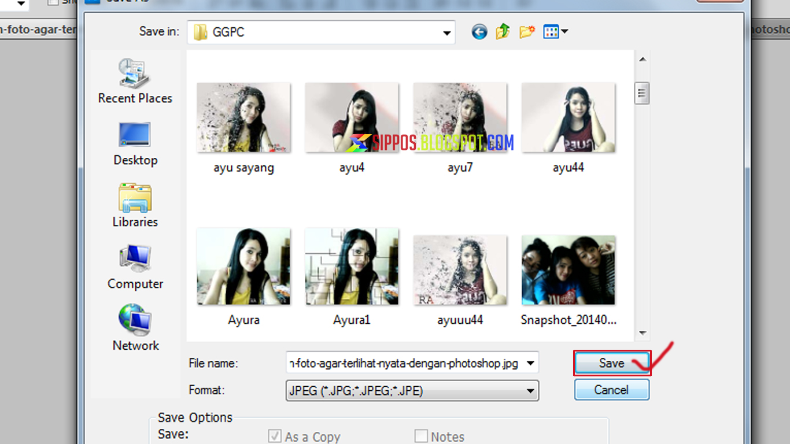Go up one folder level

coord(503,32)
